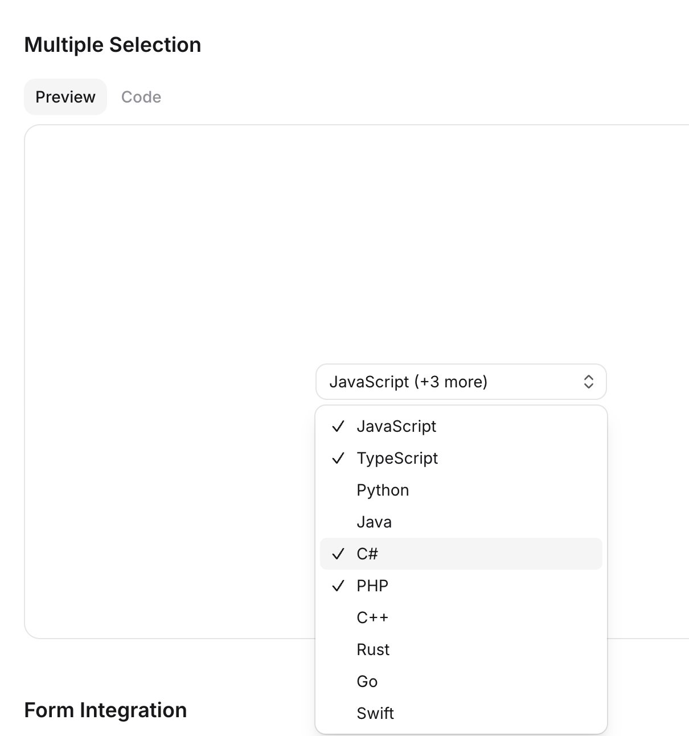Click the Multiple Selection heading
The image size is (689, 736).
(113, 45)
